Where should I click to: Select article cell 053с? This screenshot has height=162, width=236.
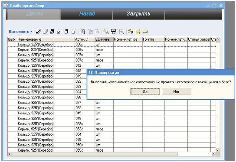(85, 129)
